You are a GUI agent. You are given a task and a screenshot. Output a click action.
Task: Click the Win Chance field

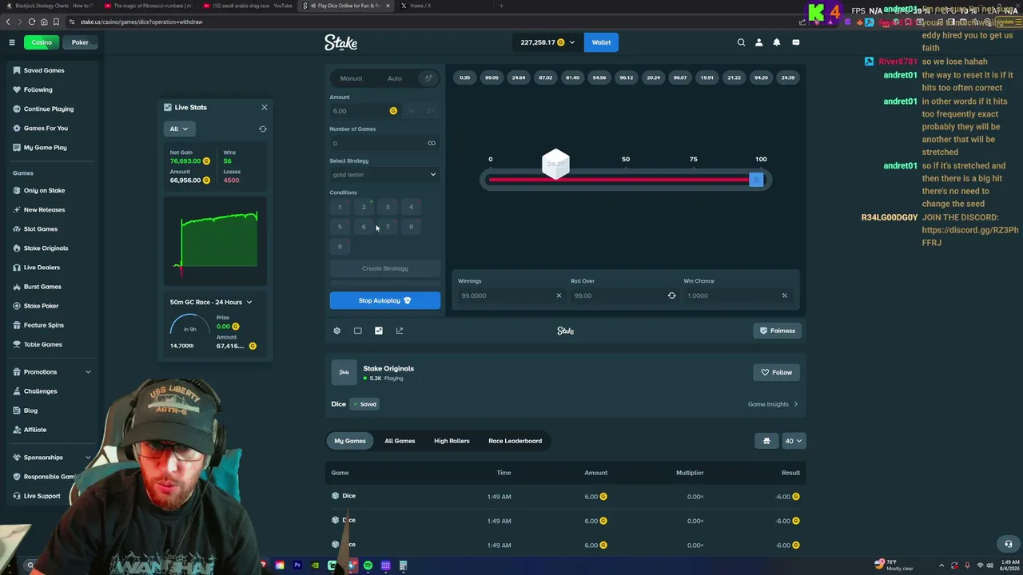pyautogui.click(x=737, y=295)
